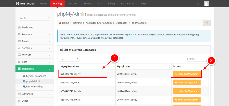The width and height of the screenshot is (229, 106).
Task: Follow the 'this link' hyperlink
Action: [x=132, y=35]
